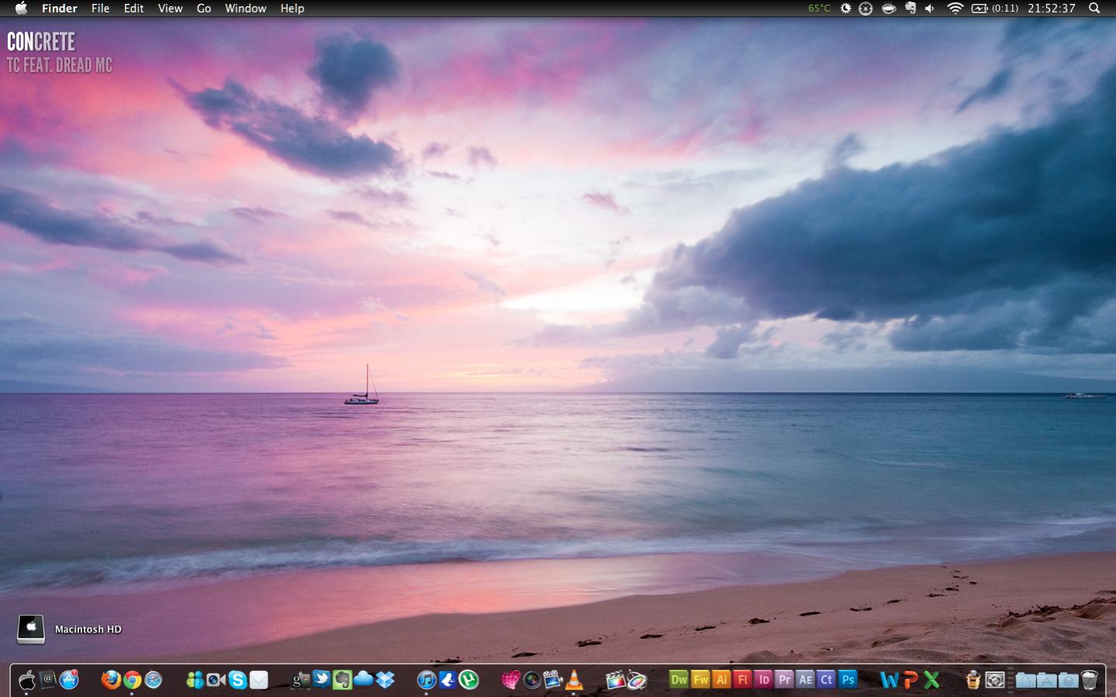
Task: Open the camera lens app in Dock
Action: click(x=532, y=680)
